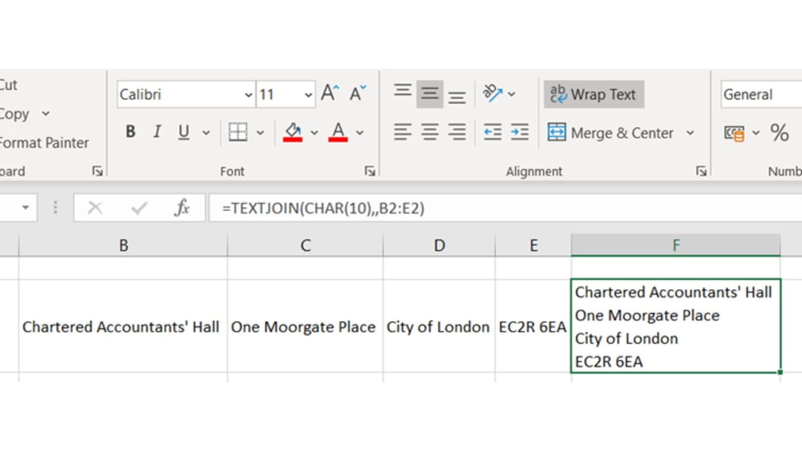This screenshot has width=802, height=451.
Task: Apply Percent Style number format
Action: click(x=779, y=133)
